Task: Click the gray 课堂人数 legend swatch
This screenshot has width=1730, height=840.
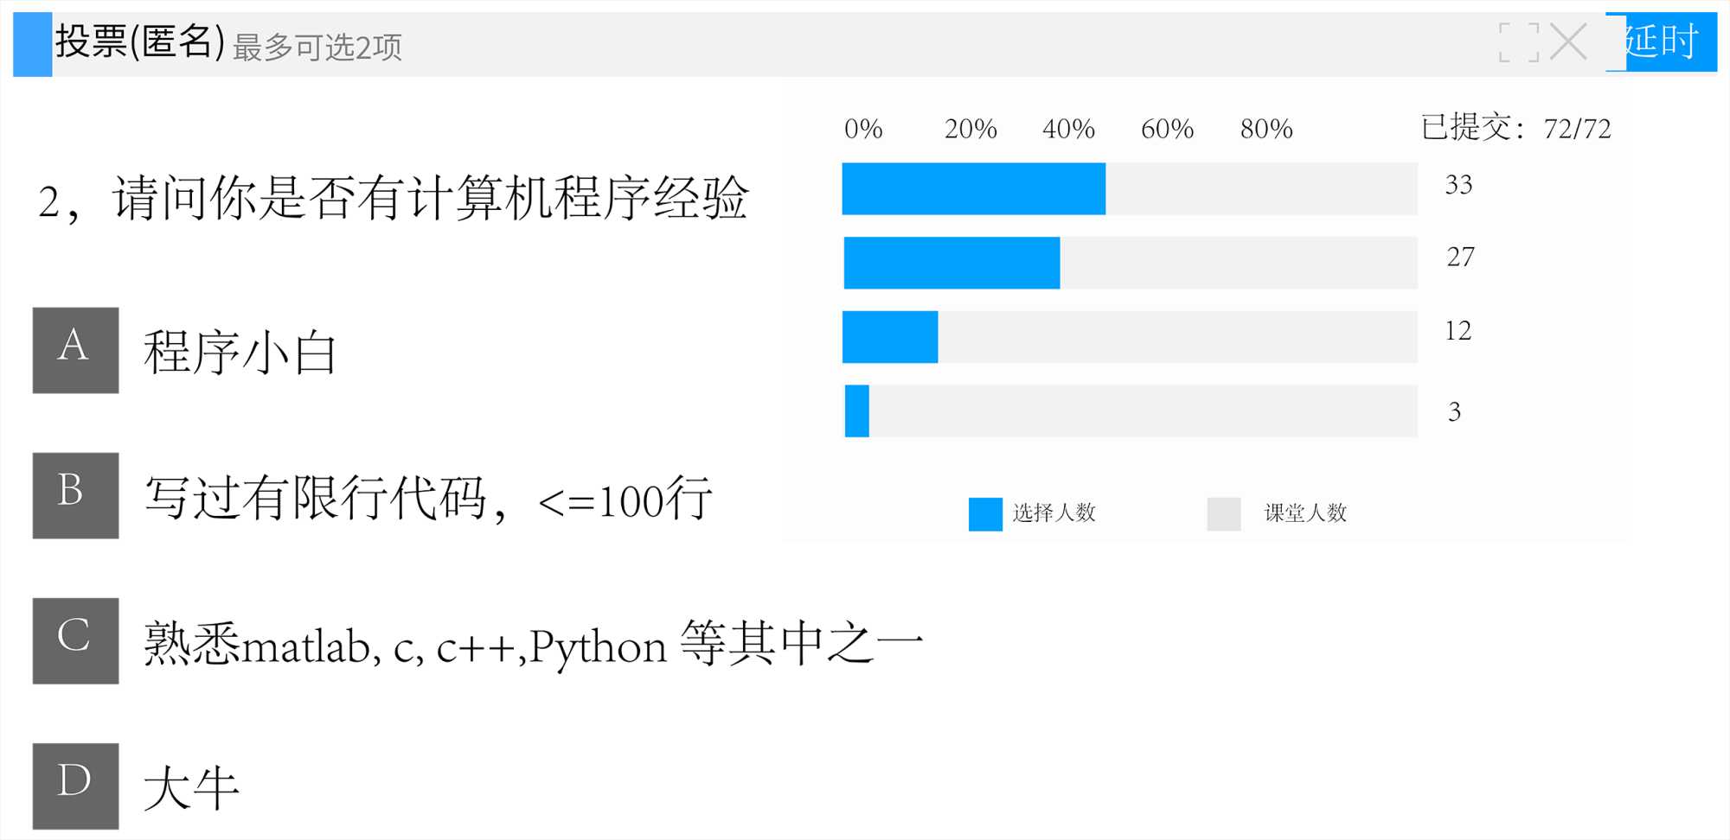Action: 1223,513
